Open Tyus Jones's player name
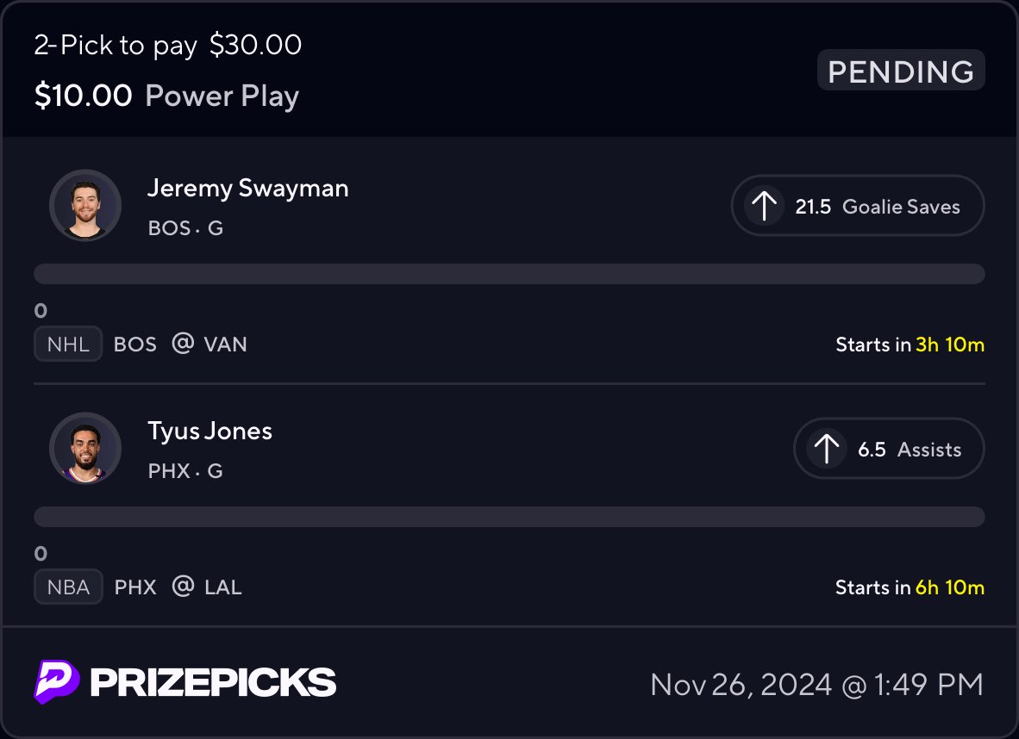Screen dimensions: 1019x739 (x=210, y=431)
